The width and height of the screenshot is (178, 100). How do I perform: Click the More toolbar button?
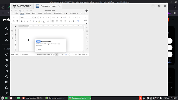tap(85, 19)
